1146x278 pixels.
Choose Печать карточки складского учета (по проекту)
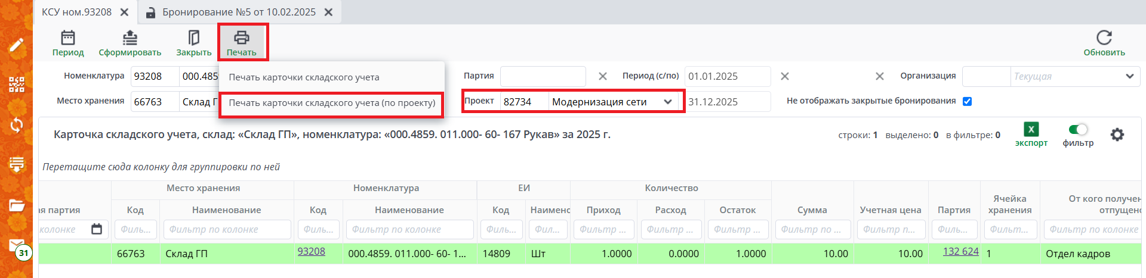pyautogui.click(x=332, y=103)
